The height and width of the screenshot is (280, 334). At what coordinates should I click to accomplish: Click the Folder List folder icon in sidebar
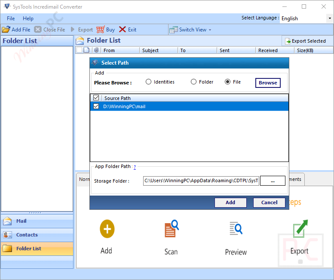pos(7,249)
